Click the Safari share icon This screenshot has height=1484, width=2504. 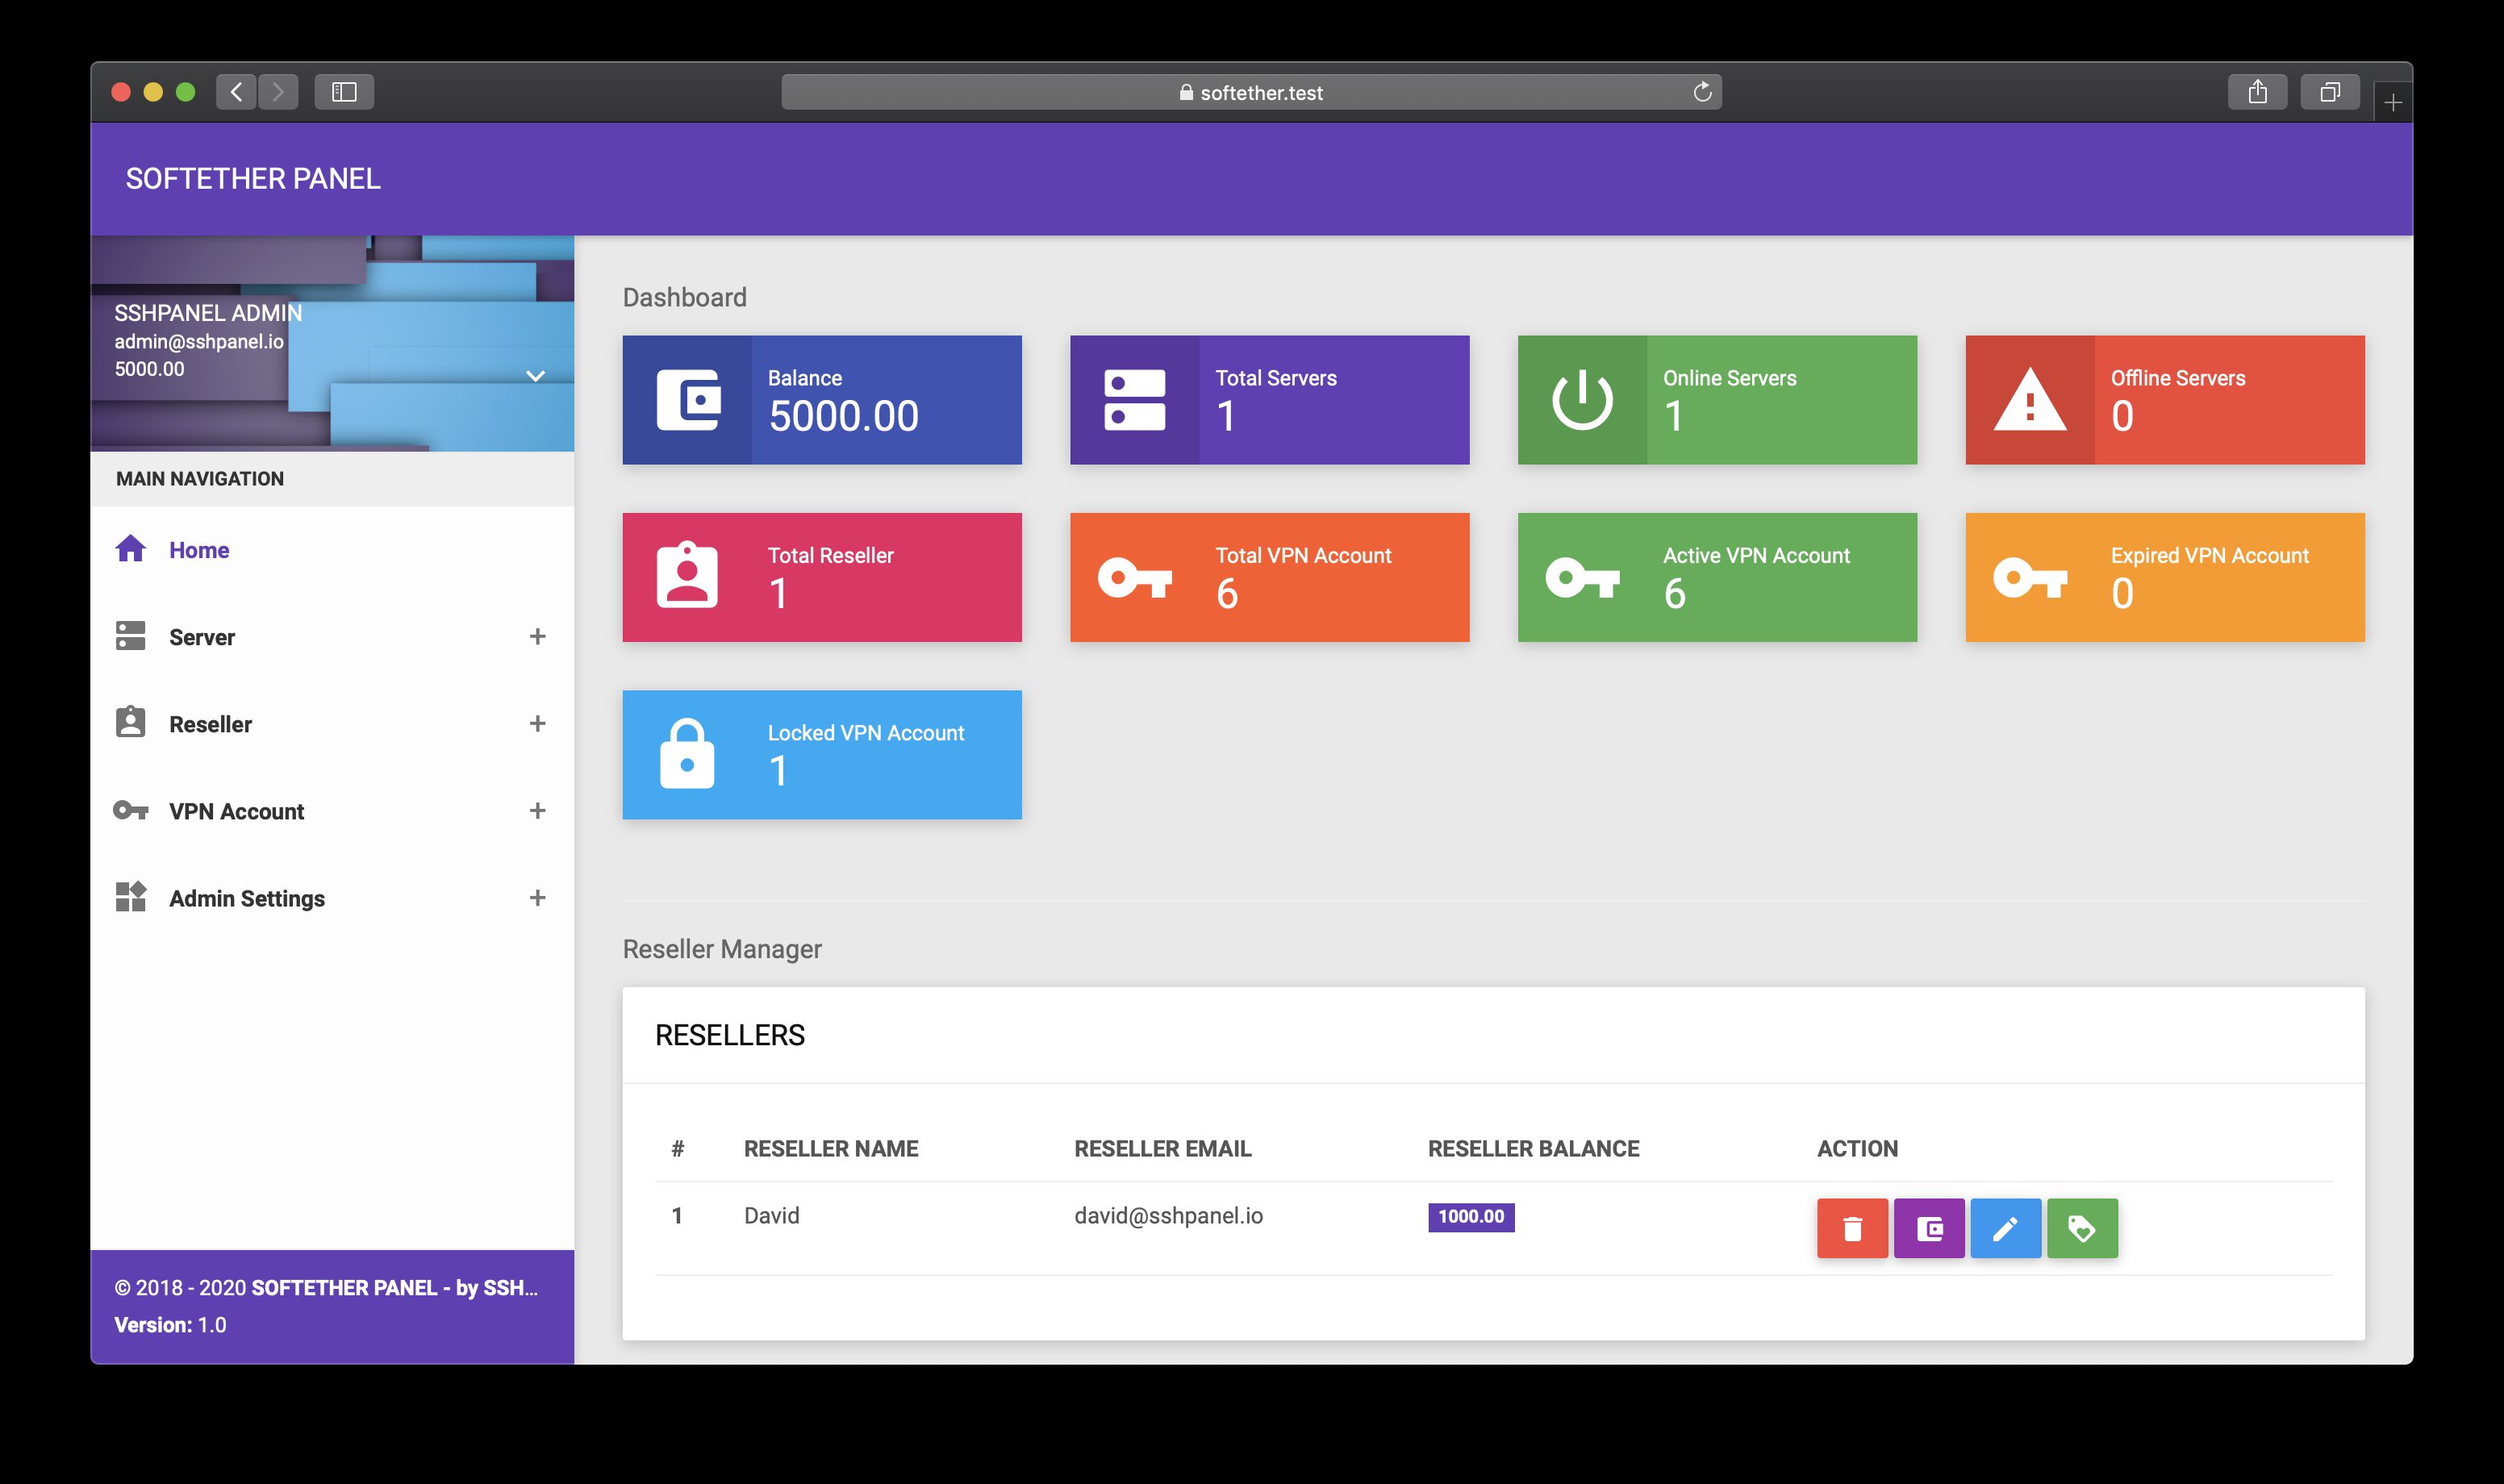(2257, 92)
